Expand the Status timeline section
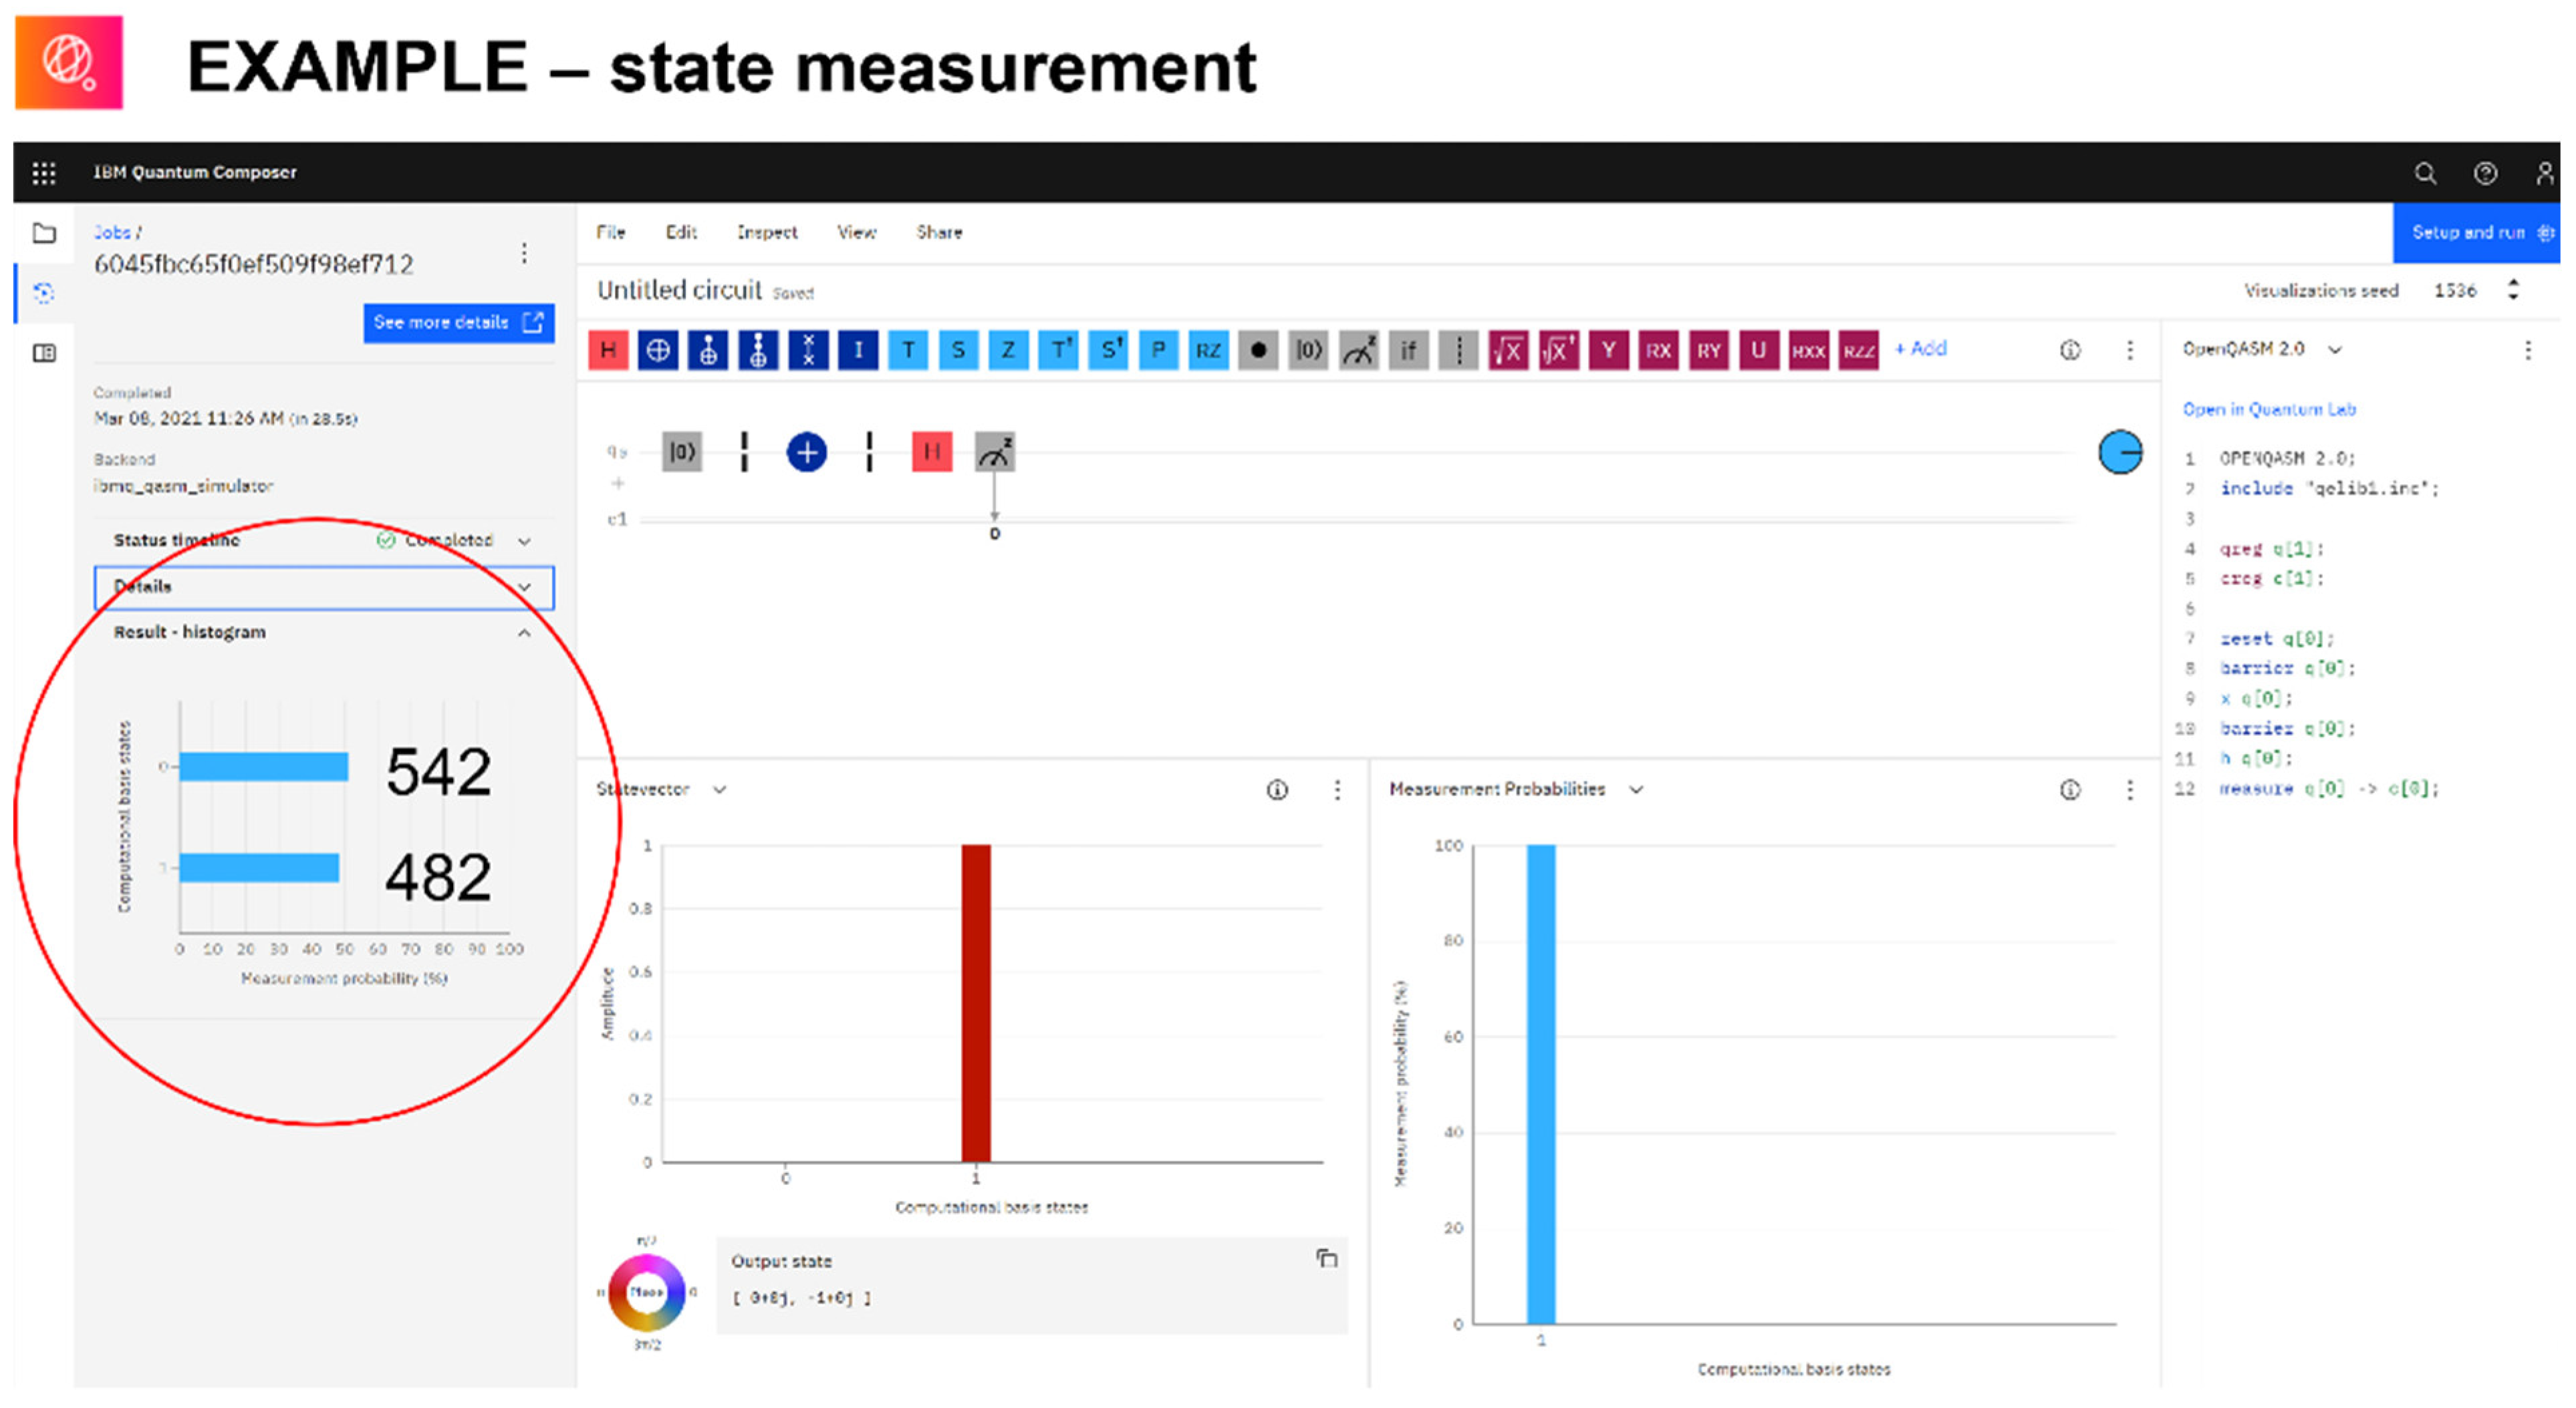Screen dimensions: 2576x1408 524,540
